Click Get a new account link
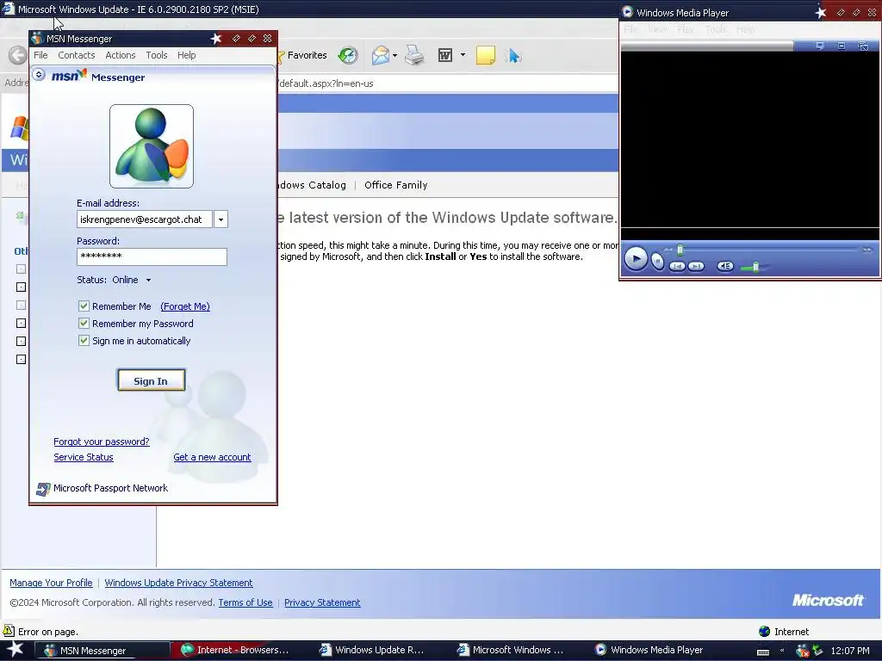The height and width of the screenshot is (661, 882). (212, 457)
